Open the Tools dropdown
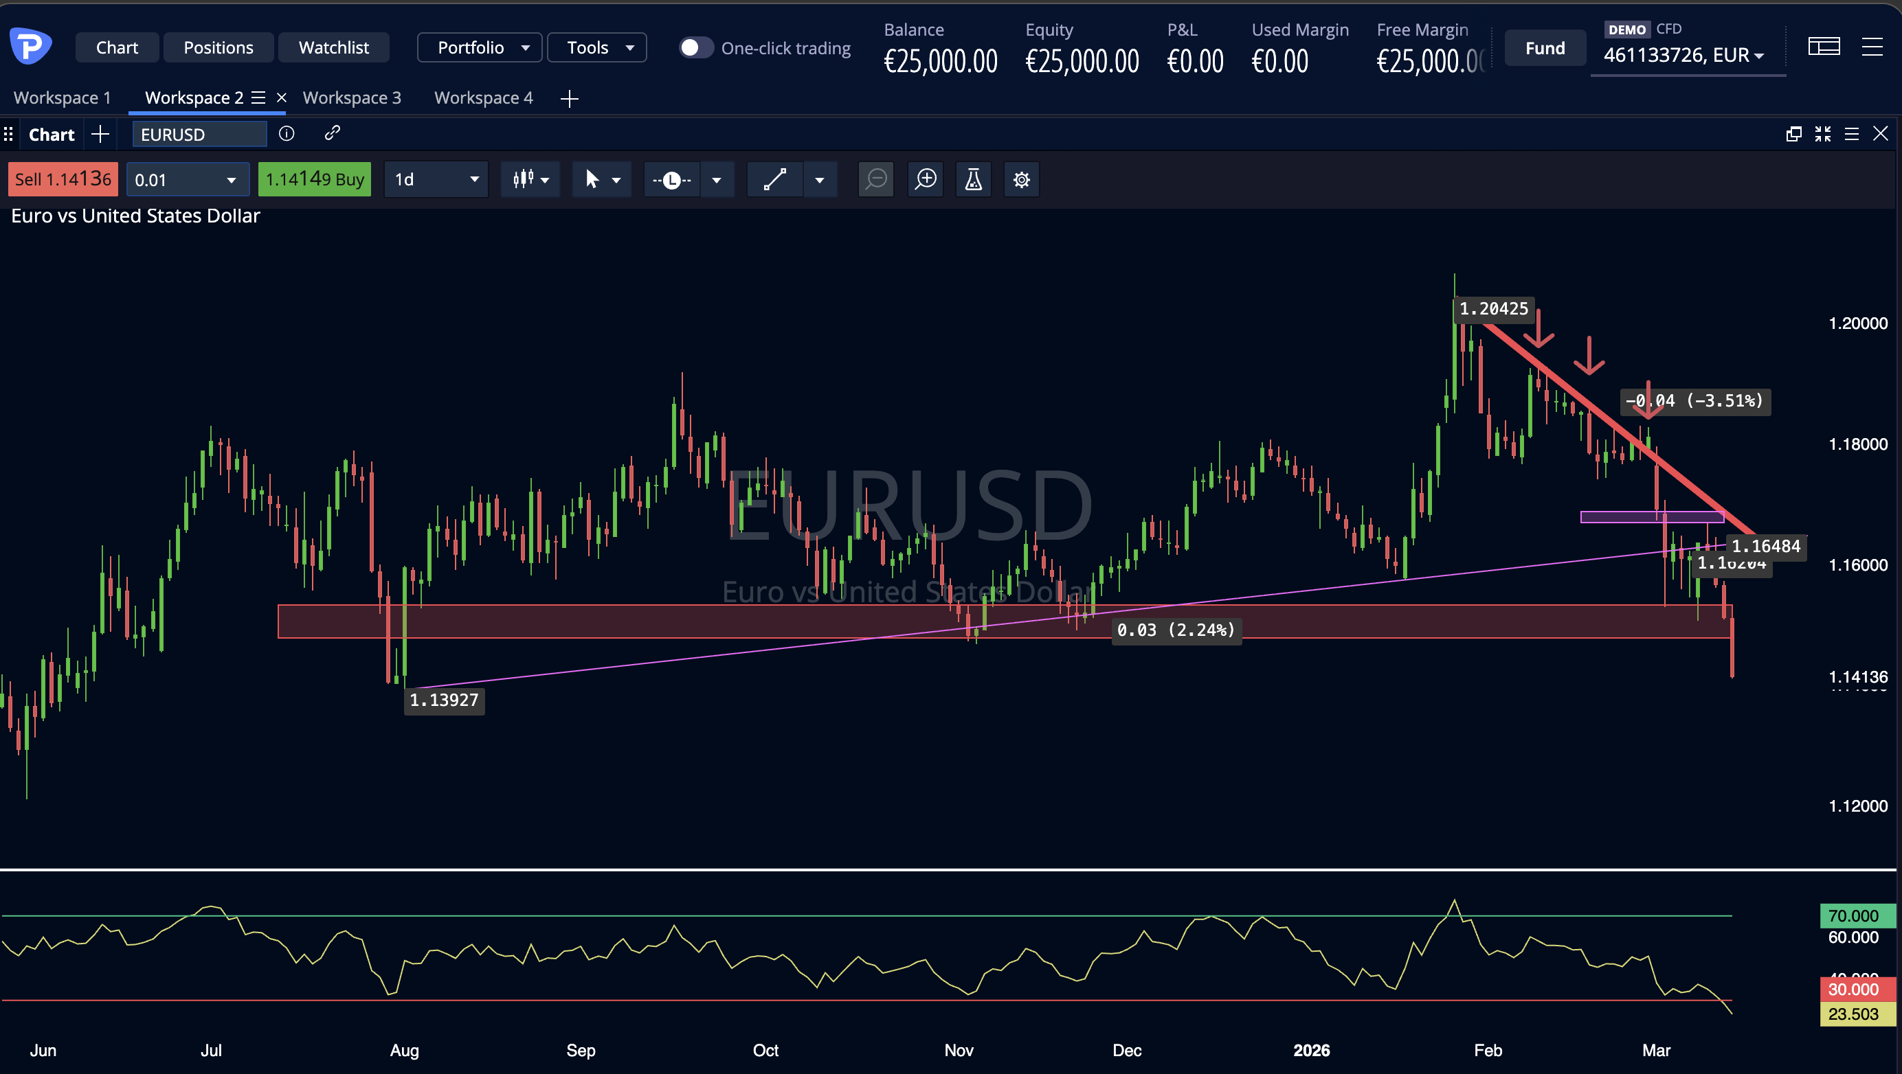 pyautogui.click(x=596, y=47)
